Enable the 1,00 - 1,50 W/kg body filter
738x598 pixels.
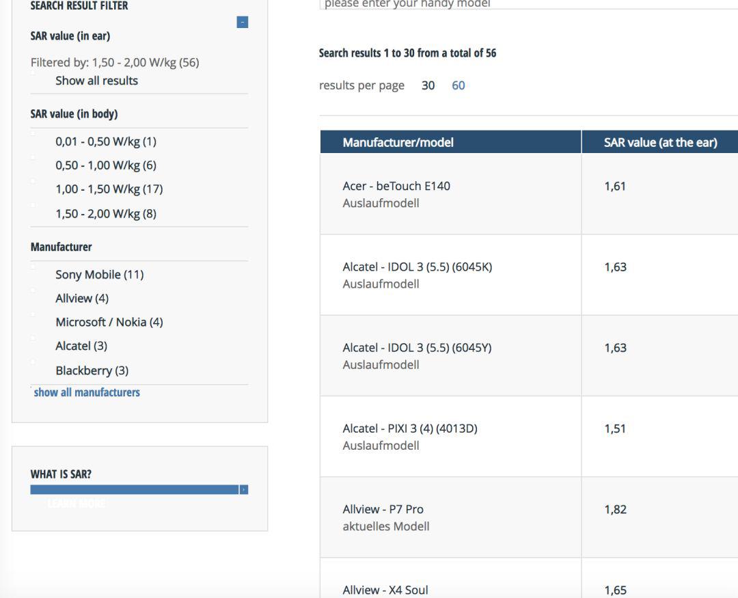(x=109, y=189)
